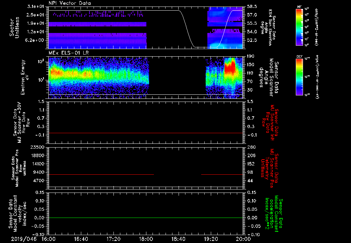
Task: Click the 1.2e+01 sector tick label
Action: [x=36, y=32]
